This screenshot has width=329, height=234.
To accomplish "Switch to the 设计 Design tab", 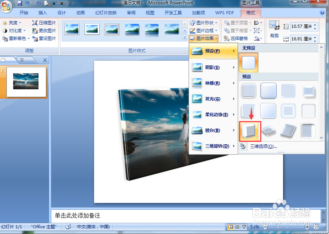I will (61, 13).
